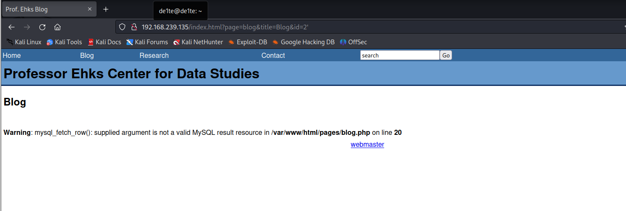Click the browser forward arrow

click(x=27, y=27)
